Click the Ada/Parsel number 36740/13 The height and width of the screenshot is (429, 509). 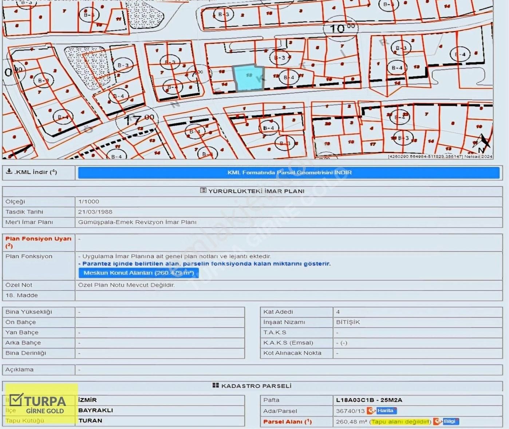350,411
